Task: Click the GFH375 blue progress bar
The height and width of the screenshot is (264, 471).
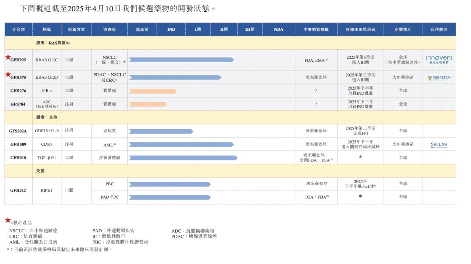Action: [x=175, y=77]
